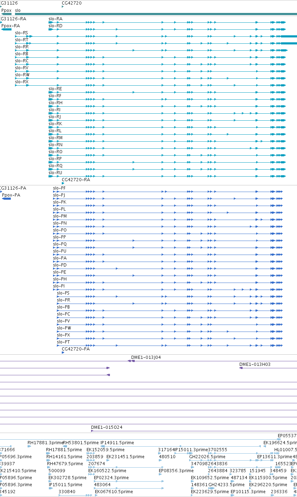The width and height of the screenshot is (297, 497).
Task: Click EST RH17881.3prime
Action: (45, 443)
